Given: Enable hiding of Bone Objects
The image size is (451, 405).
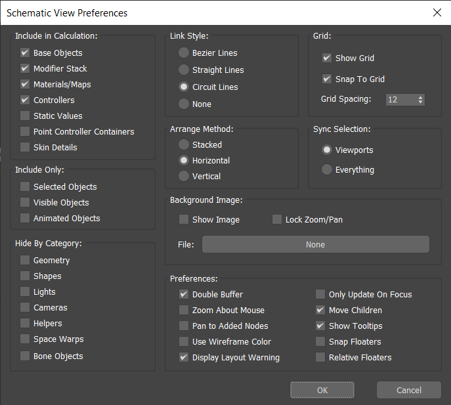Looking at the screenshot, I should pyautogui.click(x=25, y=356).
